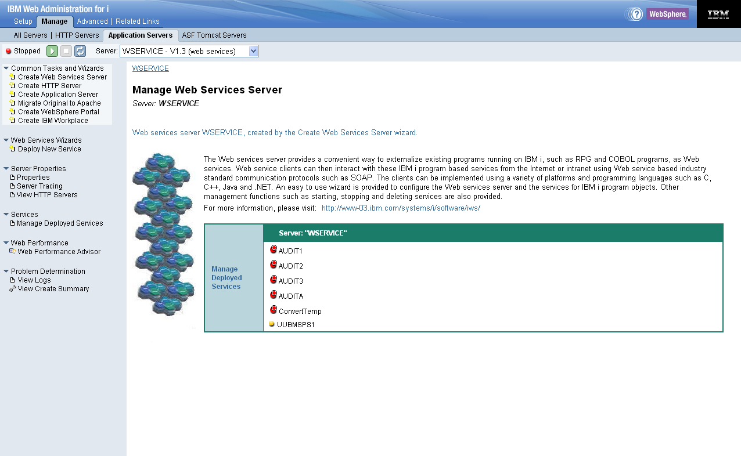Image resolution: width=741 pixels, height=456 pixels.
Task: Click the WebSphere logo
Action: pos(667,14)
